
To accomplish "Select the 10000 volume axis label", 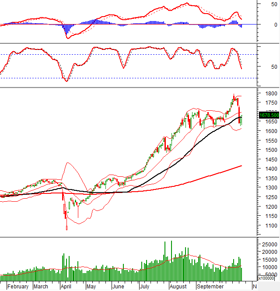I will (269, 267).
